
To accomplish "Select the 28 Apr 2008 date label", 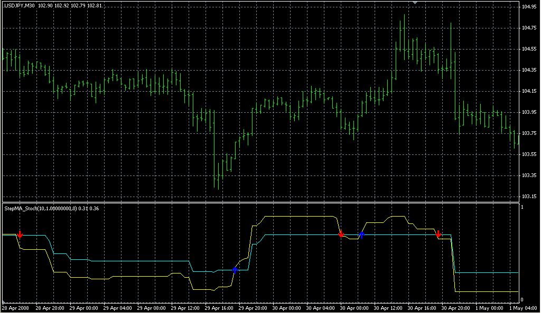I will [15, 308].
